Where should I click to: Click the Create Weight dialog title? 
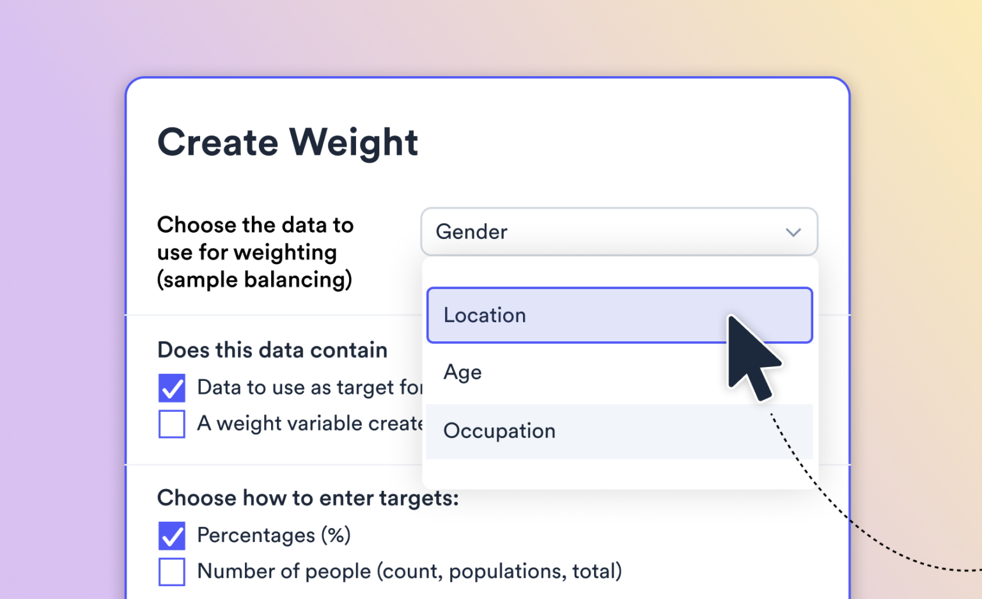(288, 142)
